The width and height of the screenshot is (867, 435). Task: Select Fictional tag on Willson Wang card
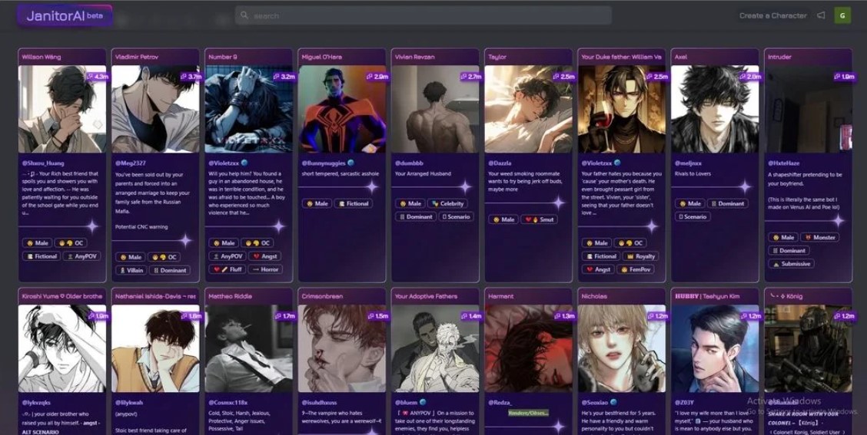pyautogui.click(x=41, y=256)
